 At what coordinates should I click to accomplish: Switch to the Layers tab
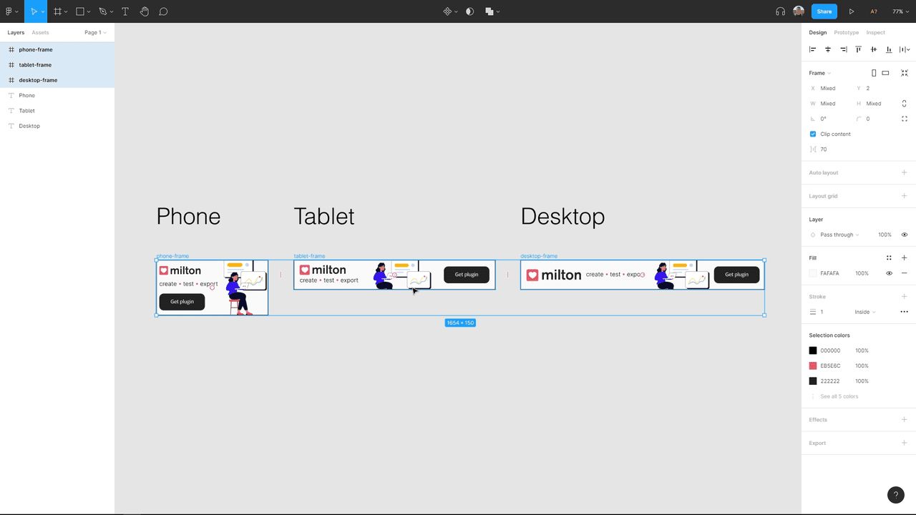tap(16, 32)
